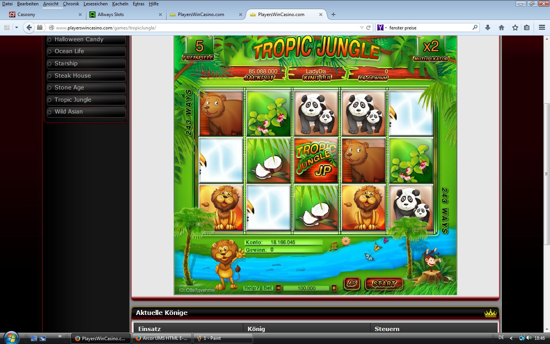Reload the current page

coord(369,28)
